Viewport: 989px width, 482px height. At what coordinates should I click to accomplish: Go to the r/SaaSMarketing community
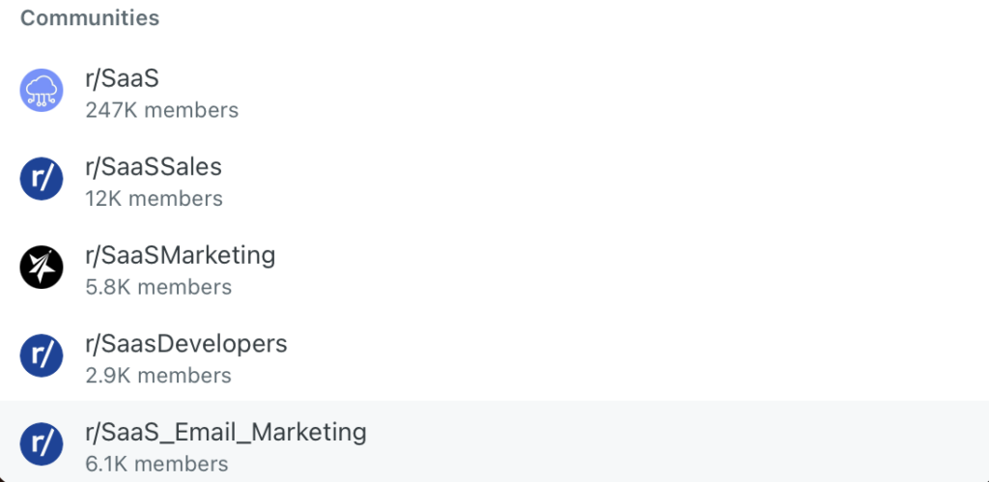[x=181, y=256]
